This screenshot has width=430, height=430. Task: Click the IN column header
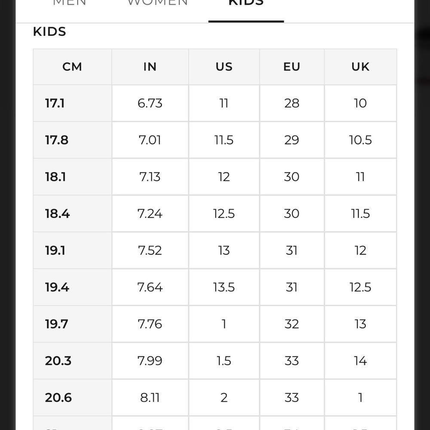click(150, 67)
